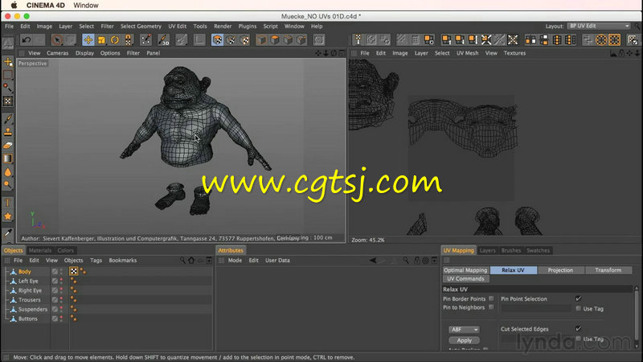The width and height of the screenshot is (643, 362).
Task: Open the UV Mesh menu in texture view
Action: click(x=467, y=53)
